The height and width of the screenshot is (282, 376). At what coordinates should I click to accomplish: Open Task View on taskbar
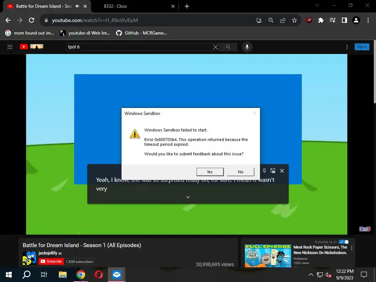[44, 275]
